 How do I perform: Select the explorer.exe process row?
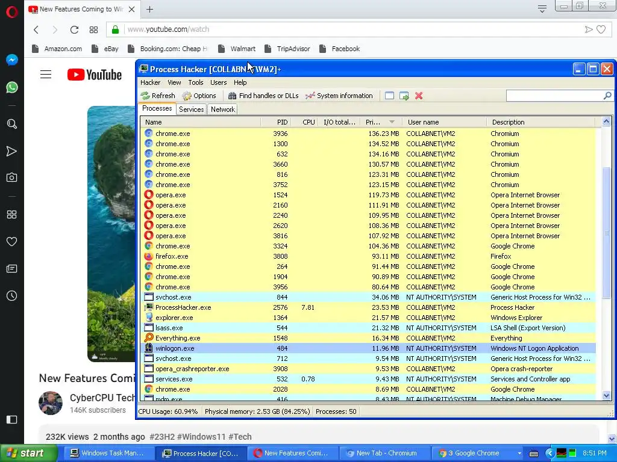coord(368,318)
